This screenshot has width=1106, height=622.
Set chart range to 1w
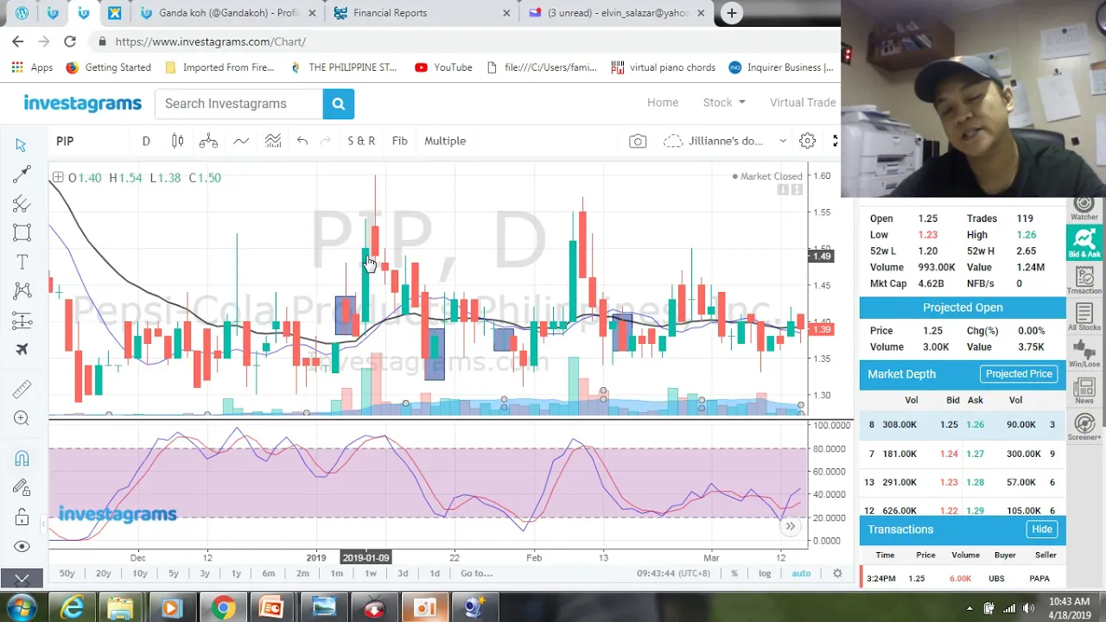(x=371, y=574)
